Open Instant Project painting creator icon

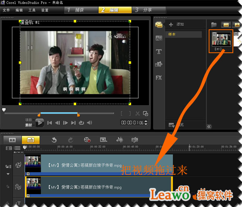(x=103, y=140)
